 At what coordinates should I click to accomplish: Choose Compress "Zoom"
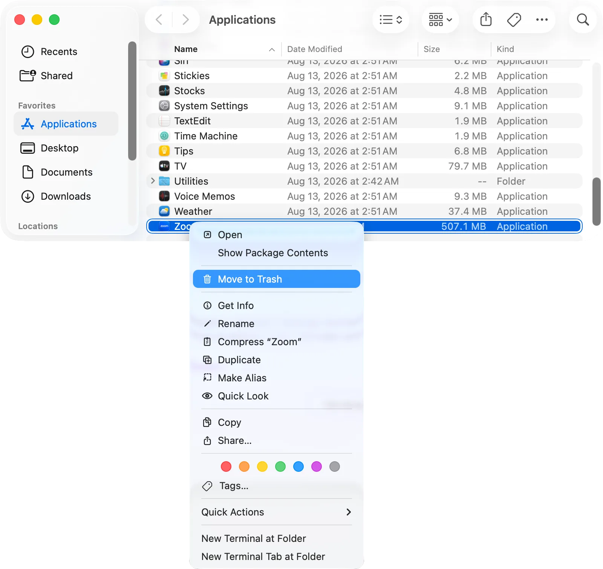point(277,342)
